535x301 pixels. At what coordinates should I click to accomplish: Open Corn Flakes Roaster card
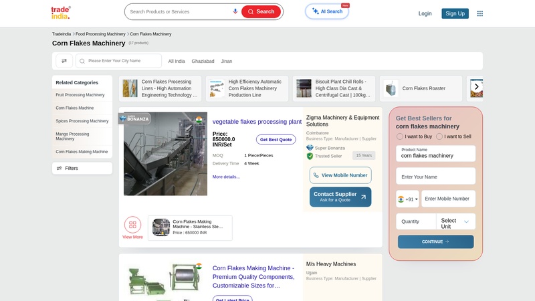click(x=421, y=88)
